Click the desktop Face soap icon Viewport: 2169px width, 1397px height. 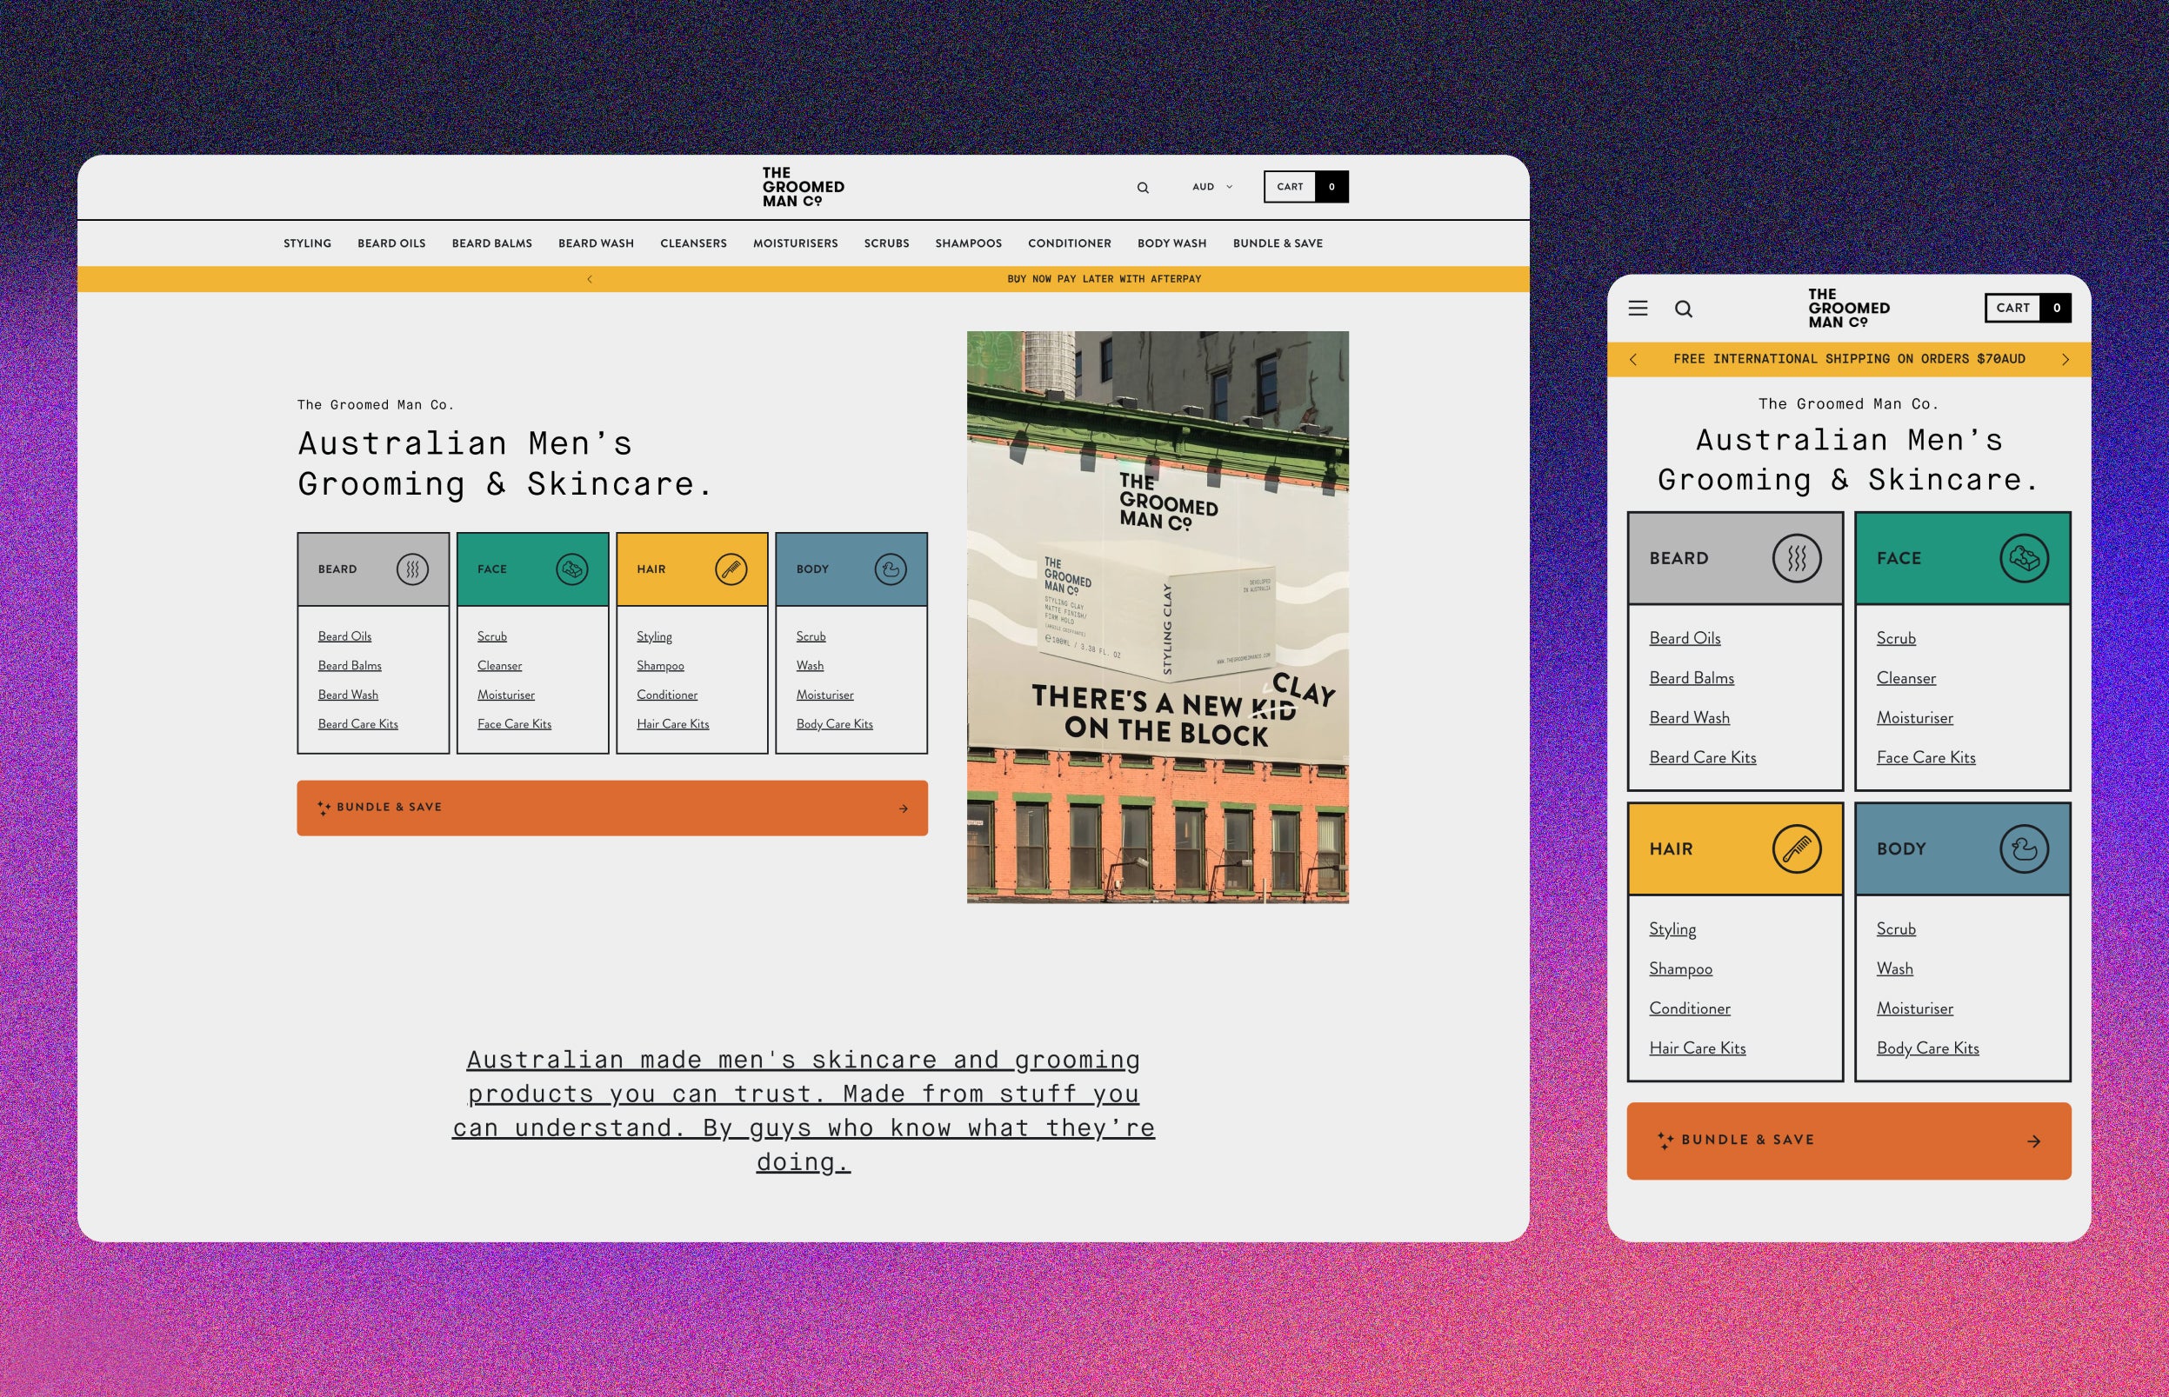[571, 569]
